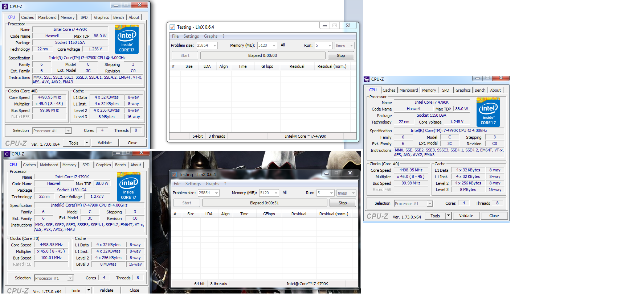Click the 'All' memory link in LinX at 0:00:03
This screenshot has height=308, width=629.
pos(283,45)
